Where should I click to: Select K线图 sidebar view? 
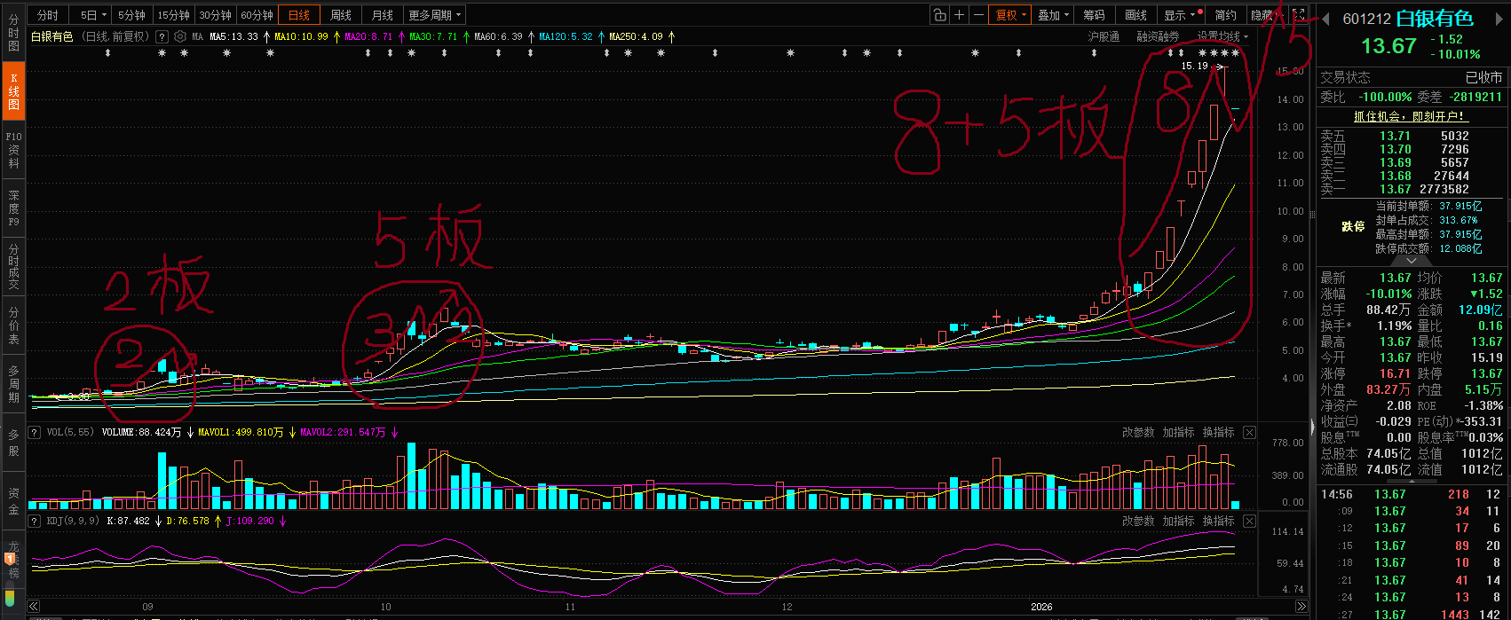click(13, 91)
